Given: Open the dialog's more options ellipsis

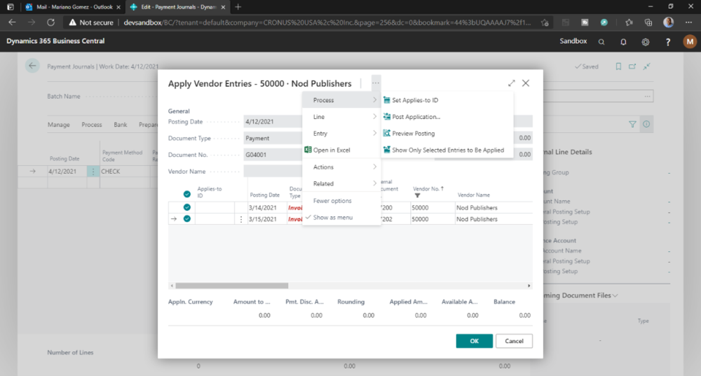Looking at the screenshot, I should click(376, 83).
